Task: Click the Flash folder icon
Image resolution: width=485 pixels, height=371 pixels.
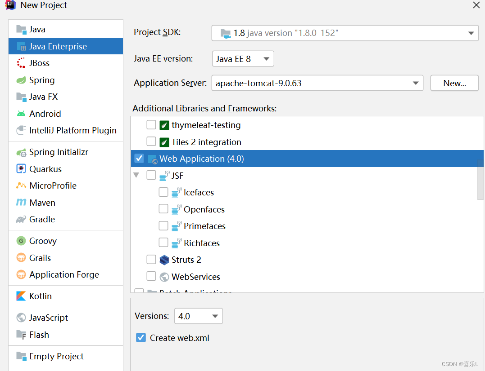Action: tap(21, 335)
